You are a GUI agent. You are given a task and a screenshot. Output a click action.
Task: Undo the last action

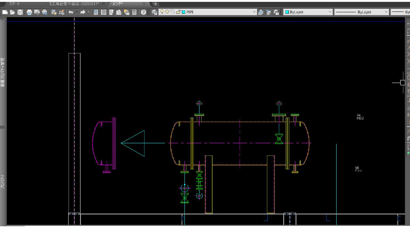71,12
